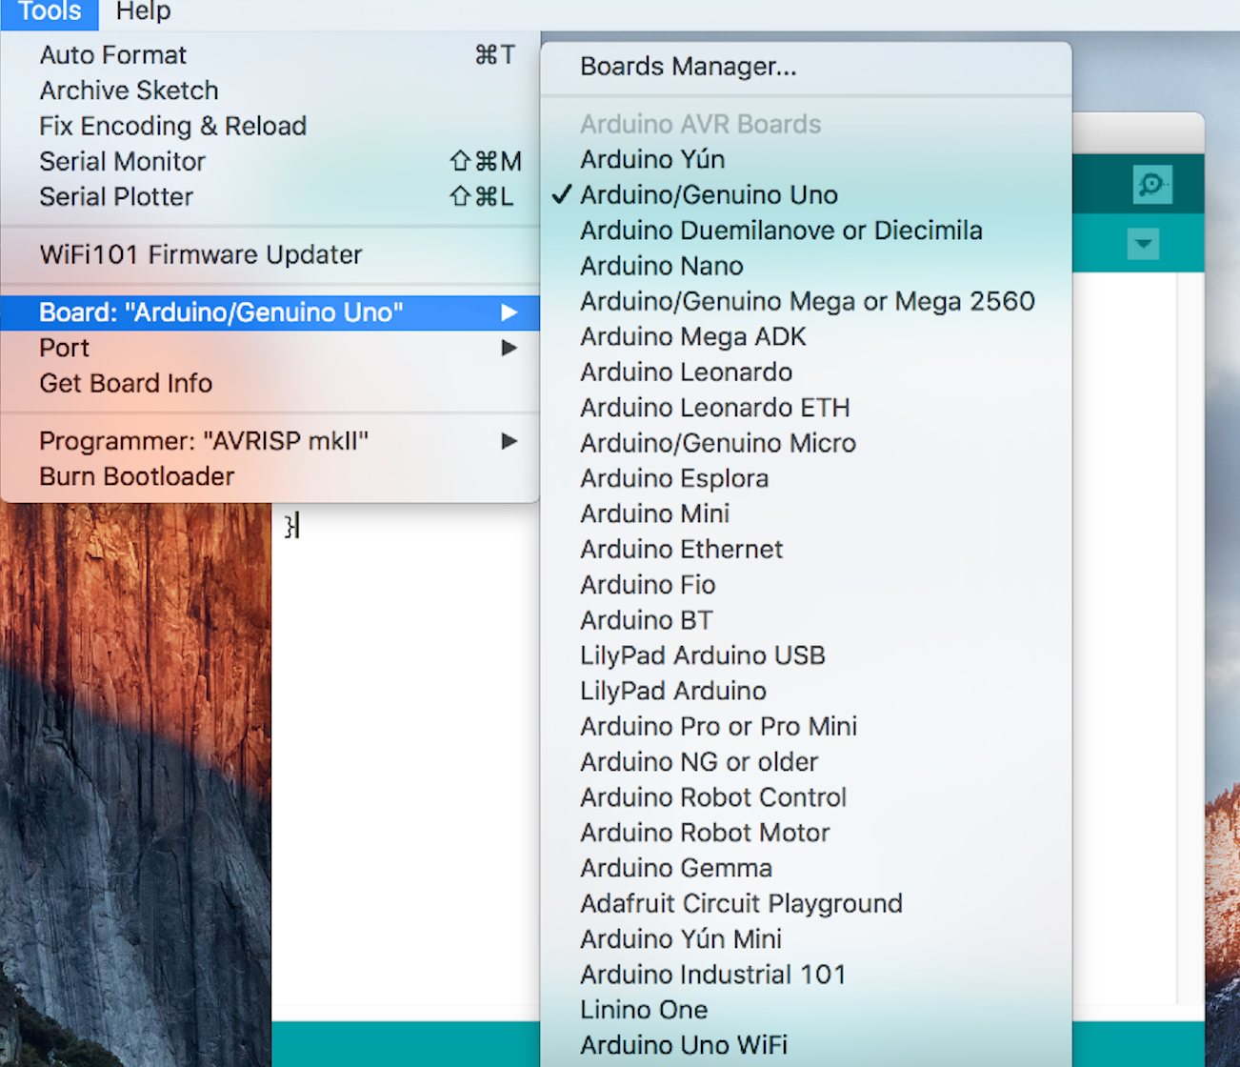Screen dimensions: 1240x1067
Task: Choose Arduino Uno WiFi board
Action: tap(806, 1045)
